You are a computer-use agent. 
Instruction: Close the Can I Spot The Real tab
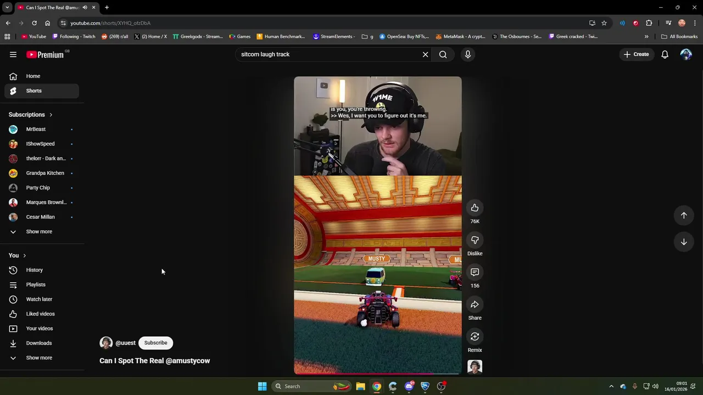(93, 8)
